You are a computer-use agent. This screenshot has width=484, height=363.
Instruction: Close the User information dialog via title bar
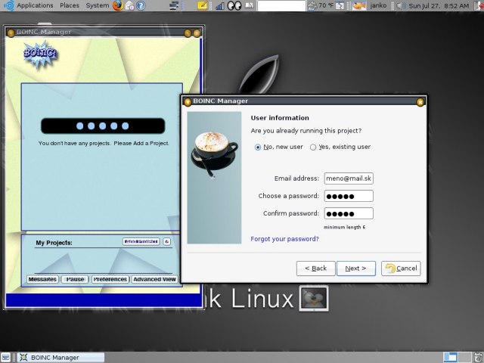420,101
